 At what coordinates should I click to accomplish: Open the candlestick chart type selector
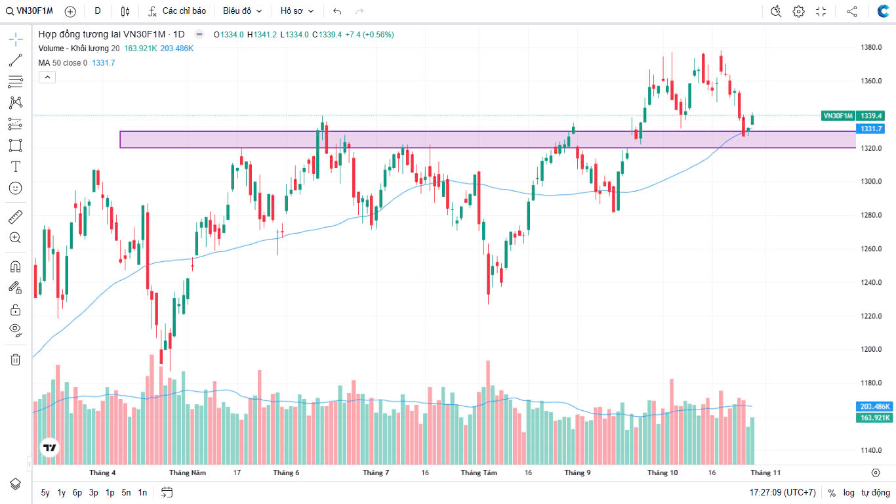coord(125,11)
